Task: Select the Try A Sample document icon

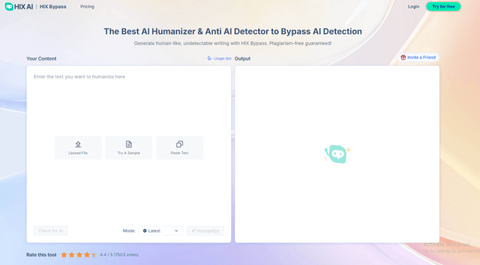Action: pos(129,144)
